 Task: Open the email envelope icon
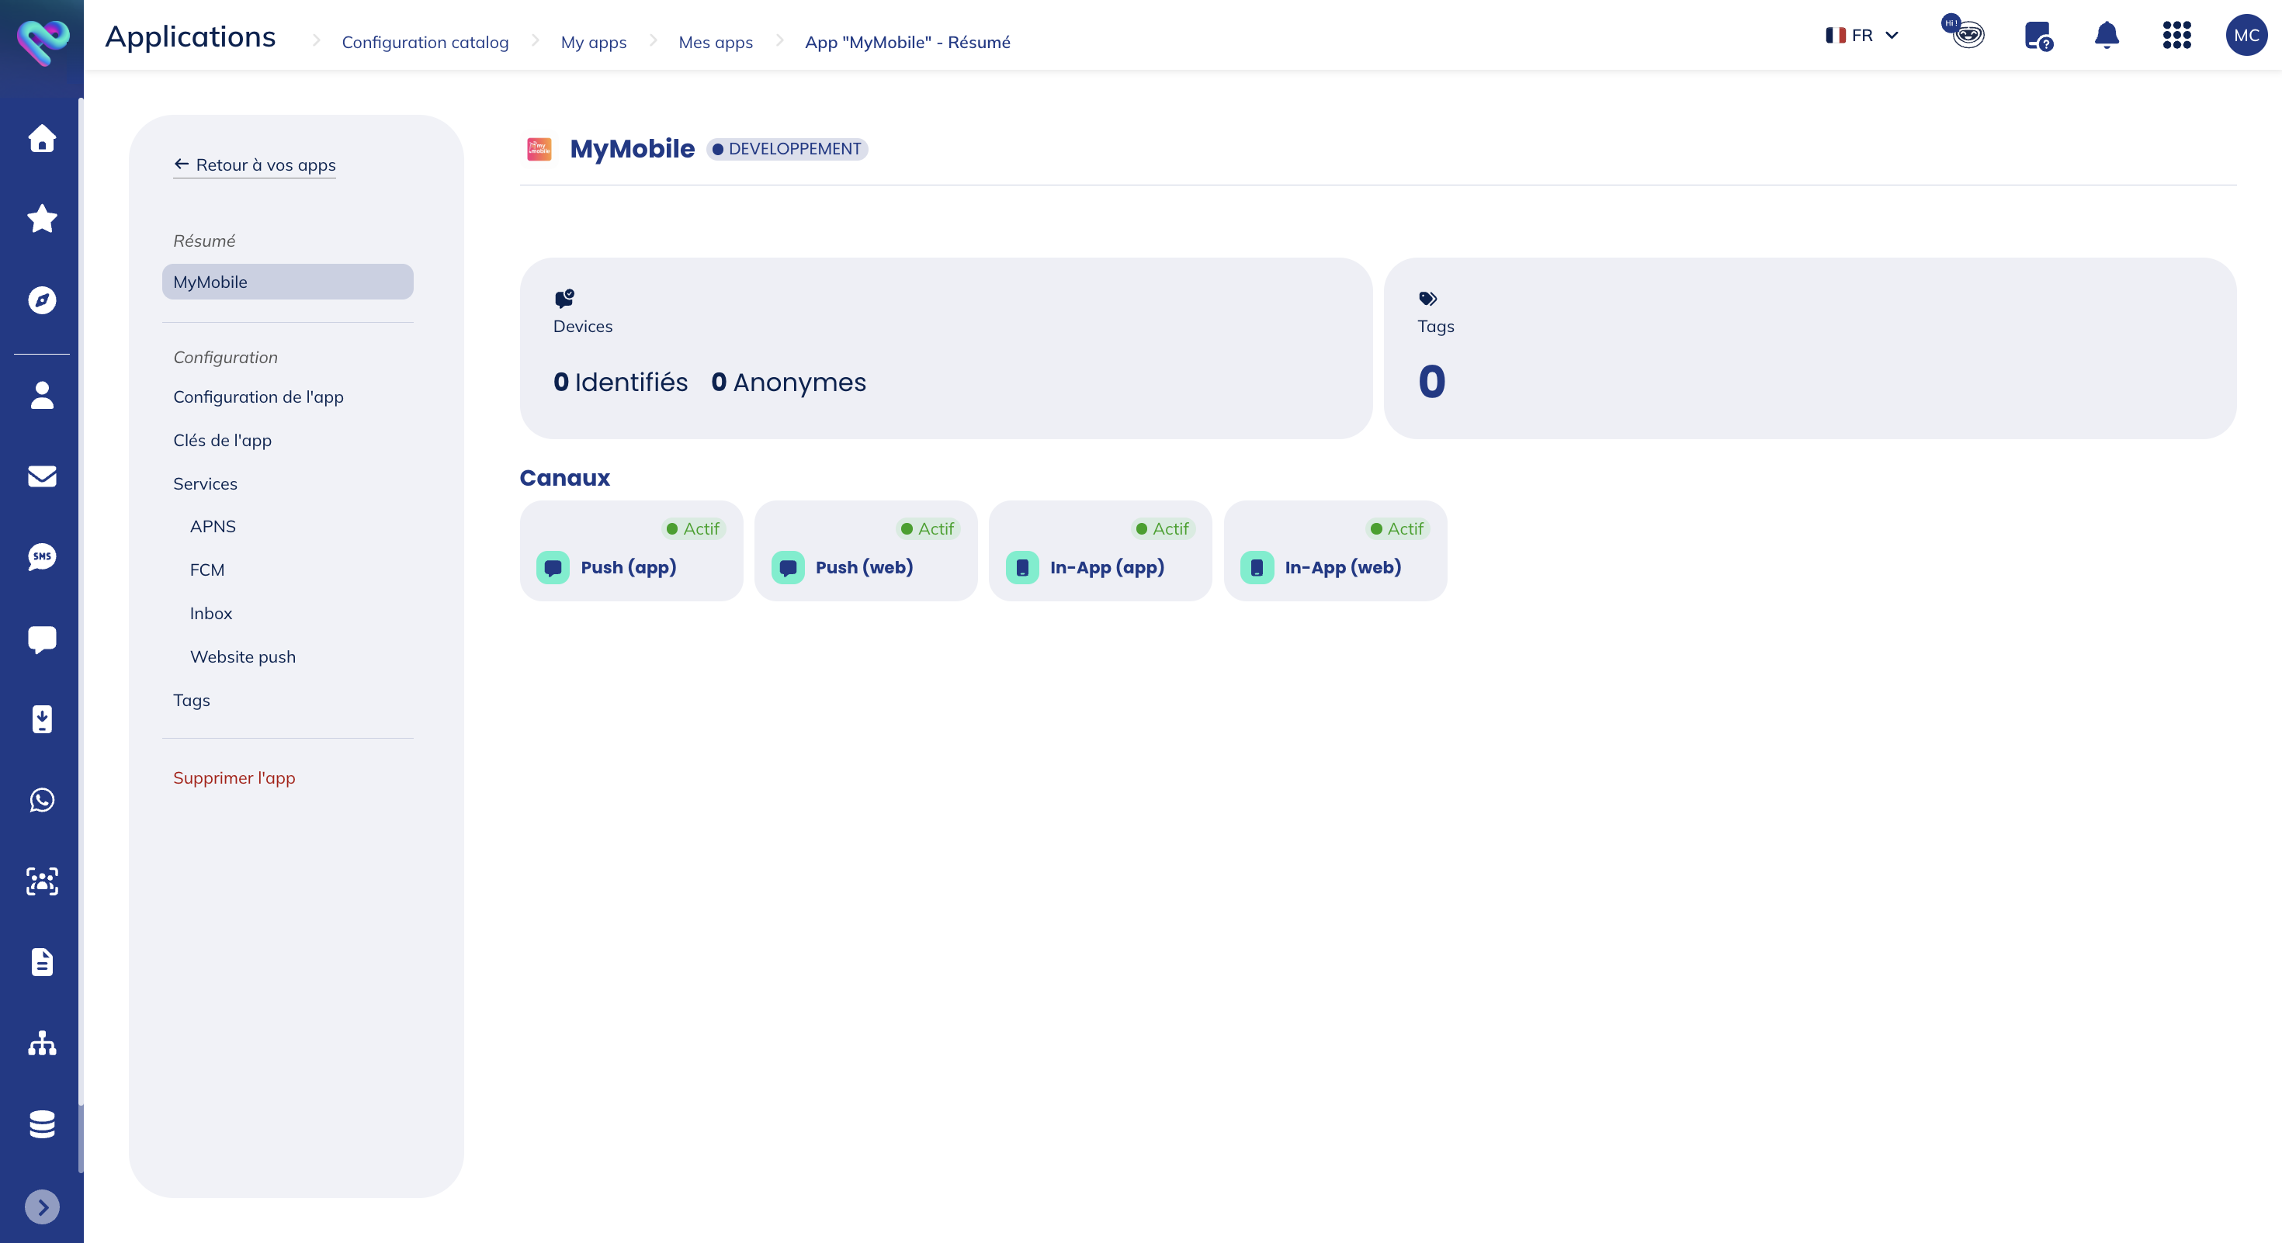[x=42, y=476]
